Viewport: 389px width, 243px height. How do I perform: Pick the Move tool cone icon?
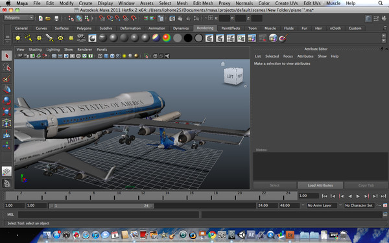6,89
